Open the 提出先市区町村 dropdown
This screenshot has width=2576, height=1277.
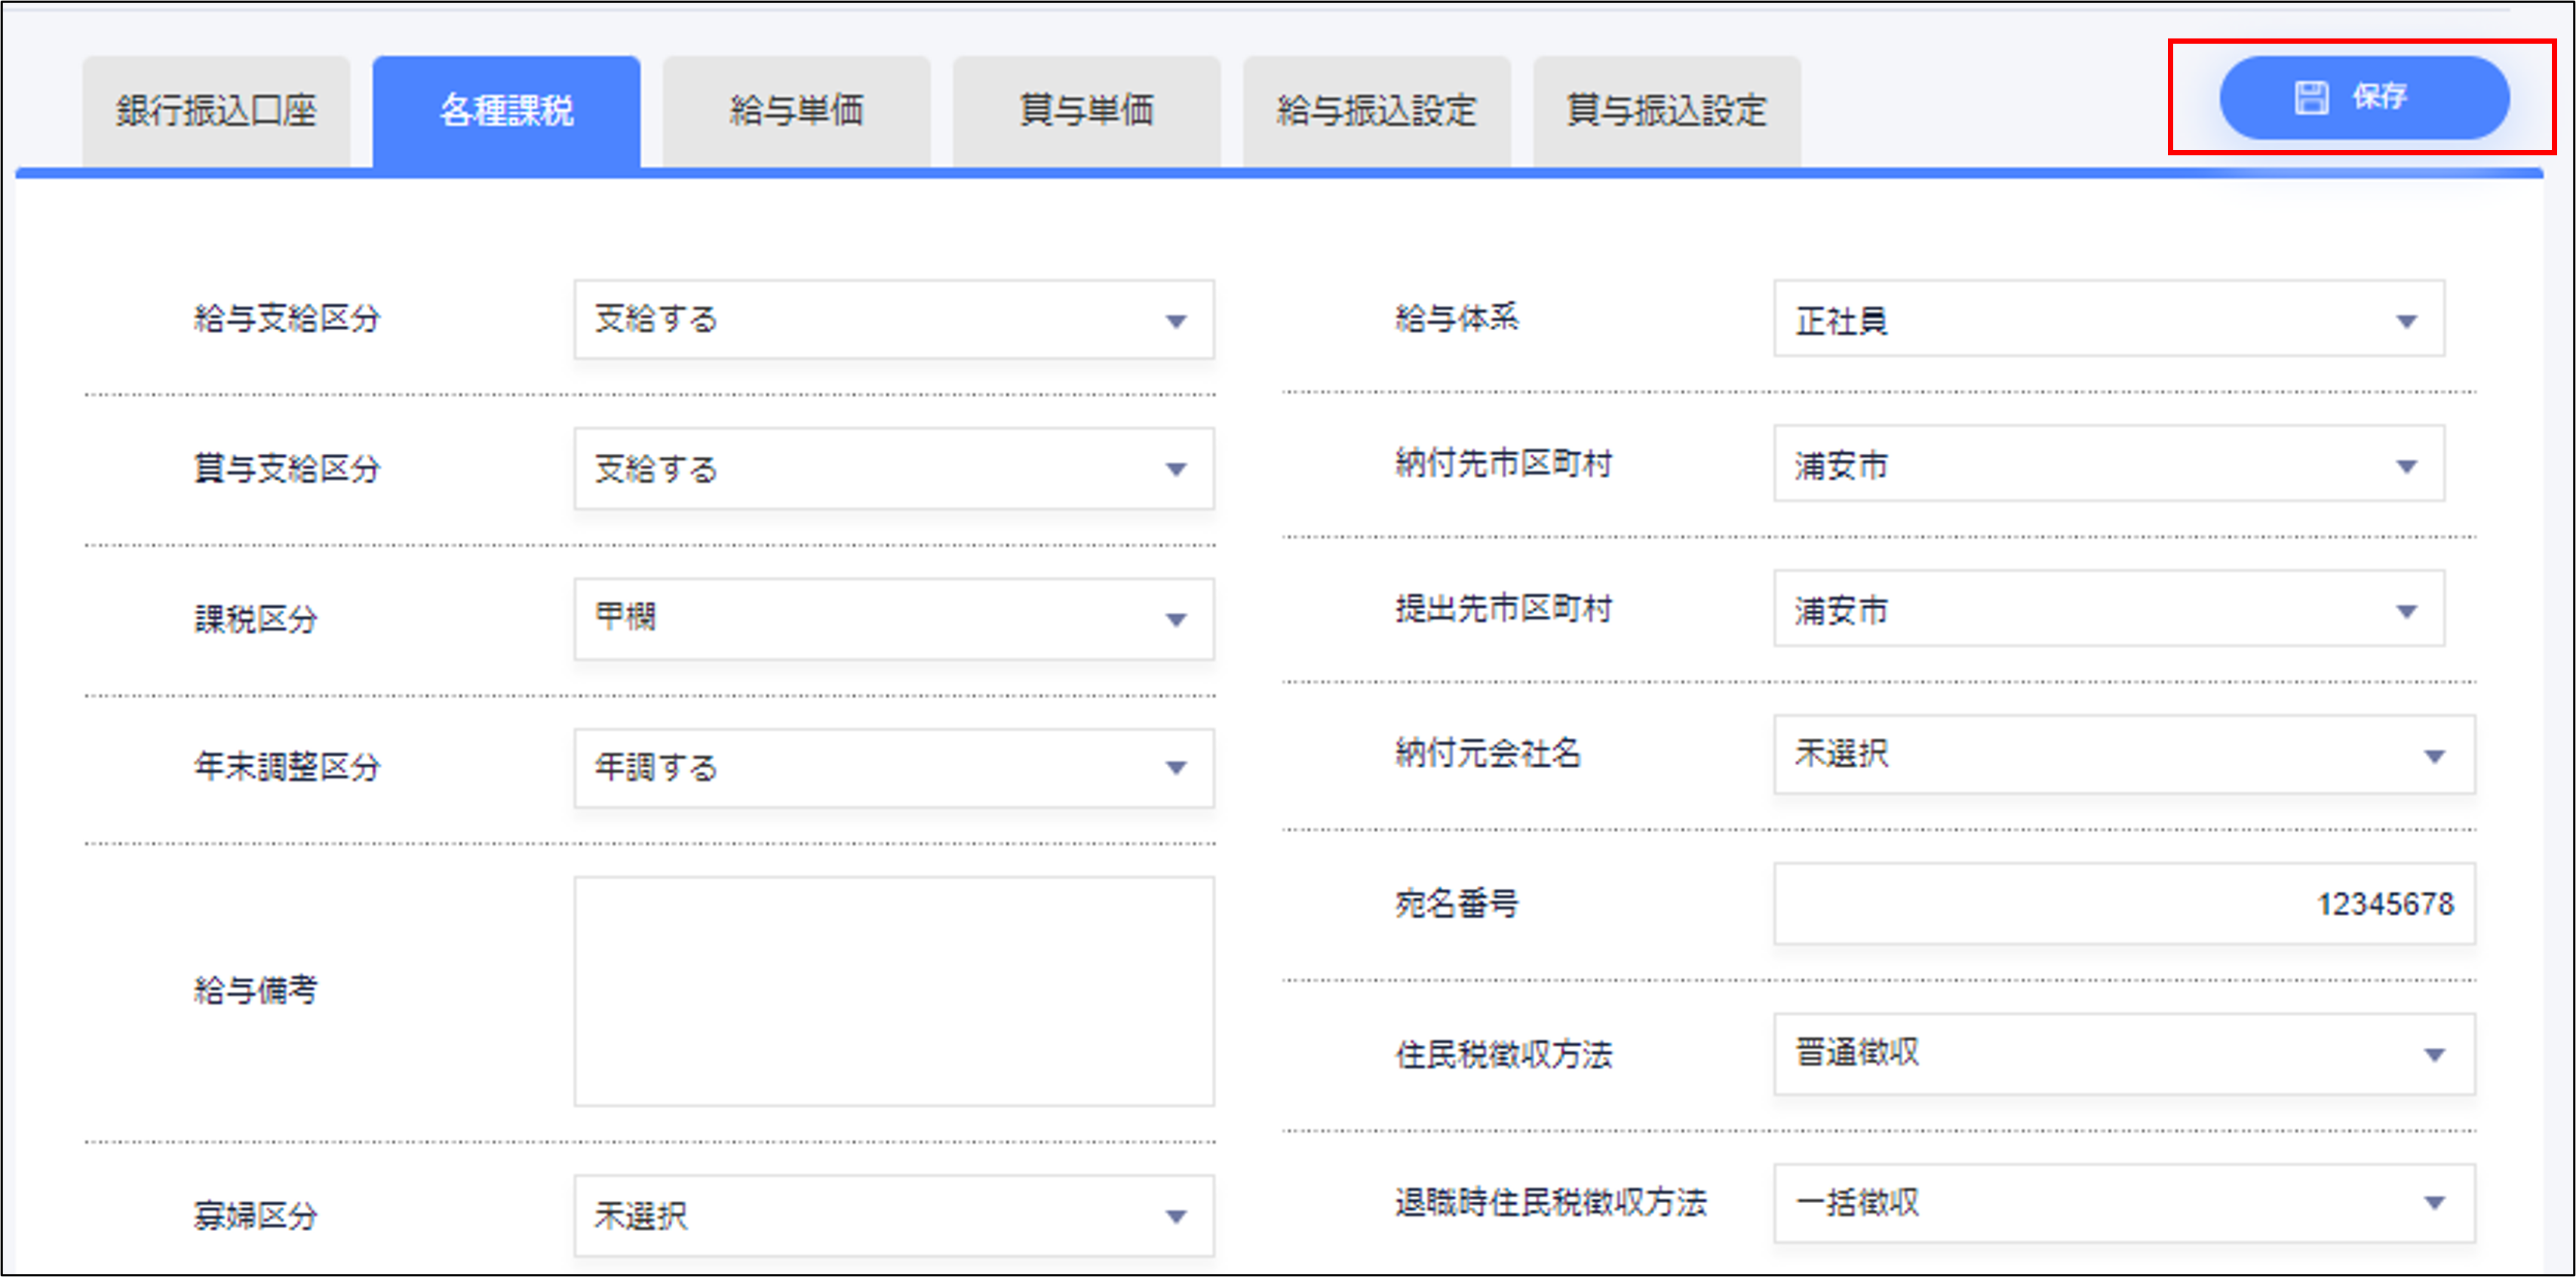pos(2108,610)
